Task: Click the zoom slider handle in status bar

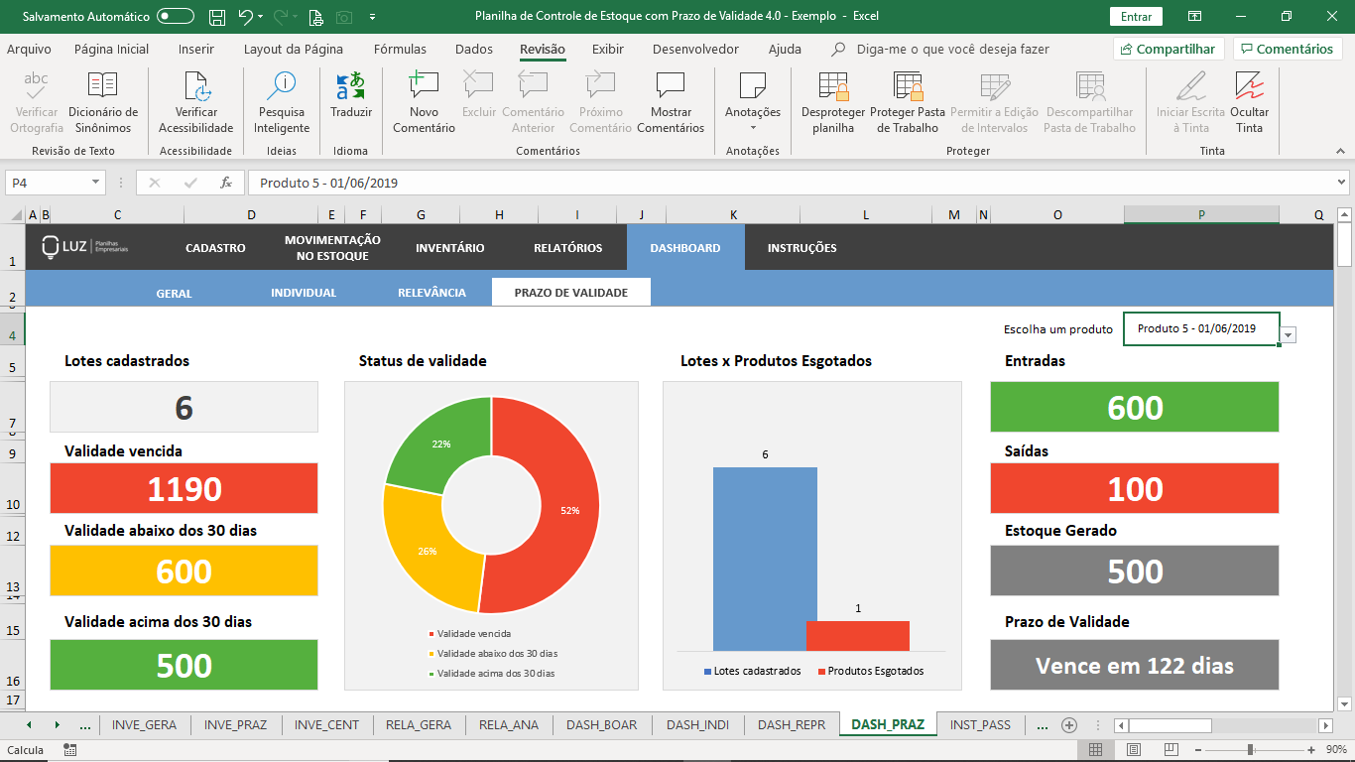Action: point(1251,750)
